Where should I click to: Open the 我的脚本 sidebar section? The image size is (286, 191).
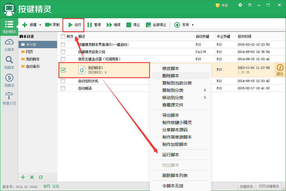coord(9,27)
